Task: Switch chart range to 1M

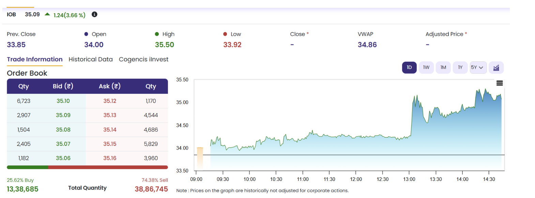Action: tap(443, 67)
